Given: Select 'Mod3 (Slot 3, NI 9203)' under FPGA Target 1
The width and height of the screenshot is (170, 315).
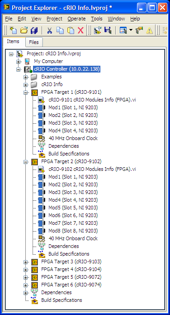Looking at the screenshot, I should (73, 123).
